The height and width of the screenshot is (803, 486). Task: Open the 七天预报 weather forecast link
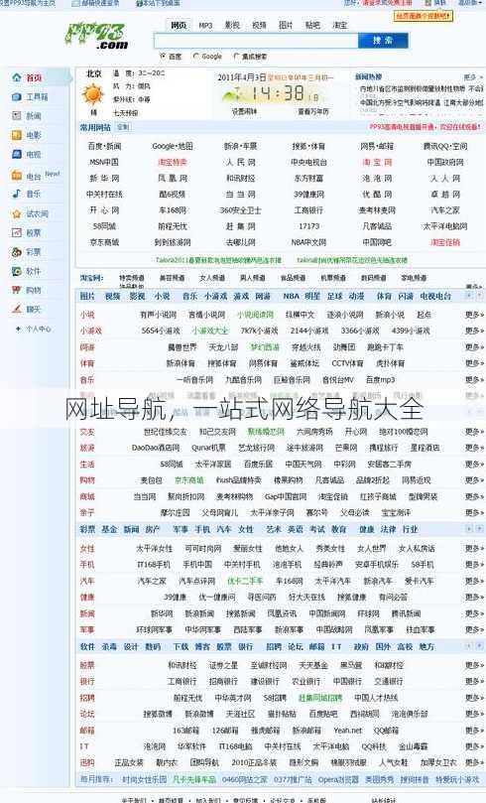(x=125, y=112)
